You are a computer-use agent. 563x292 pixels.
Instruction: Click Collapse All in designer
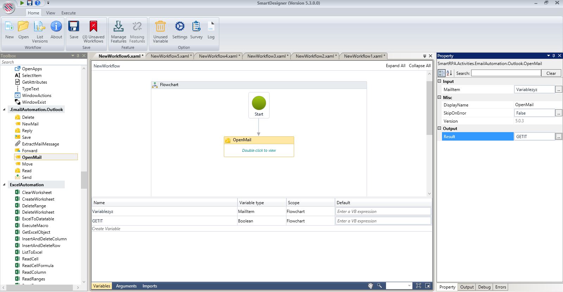(x=420, y=66)
